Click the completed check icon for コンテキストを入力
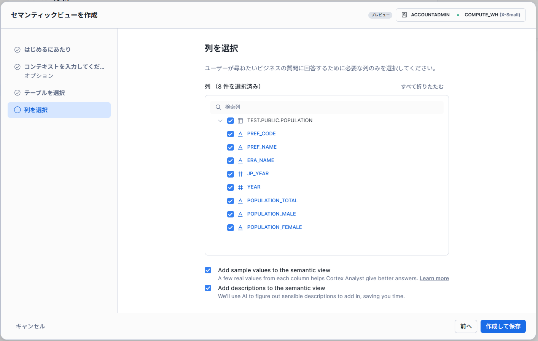This screenshot has height=341, width=538. tap(18, 67)
